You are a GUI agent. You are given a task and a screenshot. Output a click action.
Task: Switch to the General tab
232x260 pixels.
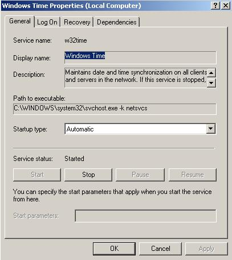coord(20,21)
